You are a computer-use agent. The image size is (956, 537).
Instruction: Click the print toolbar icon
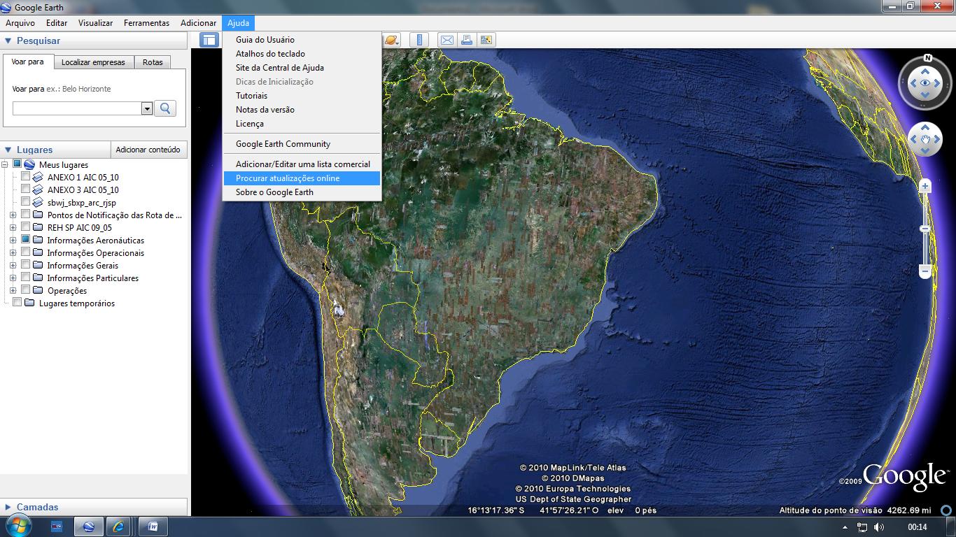[x=467, y=40]
